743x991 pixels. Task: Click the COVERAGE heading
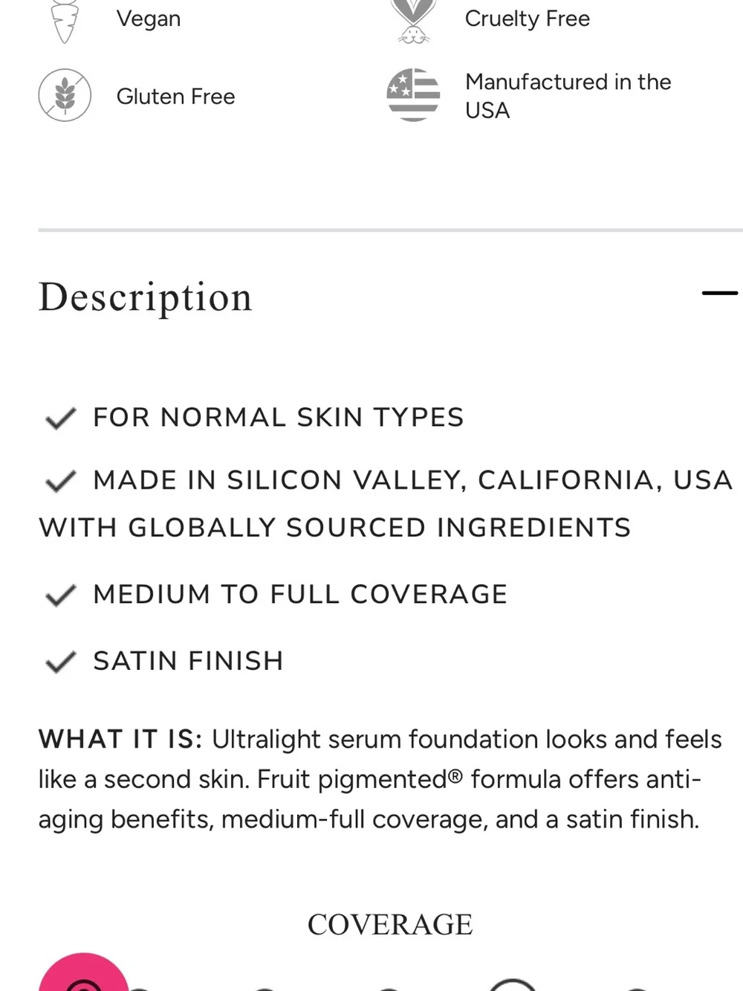click(x=390, y=925)
